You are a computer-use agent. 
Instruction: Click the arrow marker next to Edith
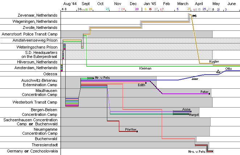146,83
